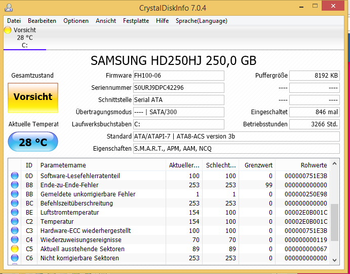Click the blue status dot for BB Gemeldete unkorrigierbare Fehler
350x274 pixels.
(x=15, y=194)
